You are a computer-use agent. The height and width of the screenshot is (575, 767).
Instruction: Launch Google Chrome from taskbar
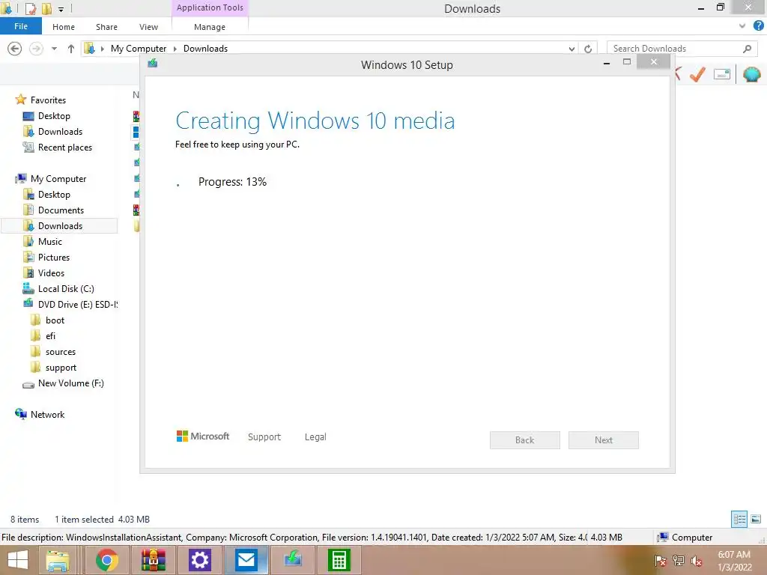point(106,560)
